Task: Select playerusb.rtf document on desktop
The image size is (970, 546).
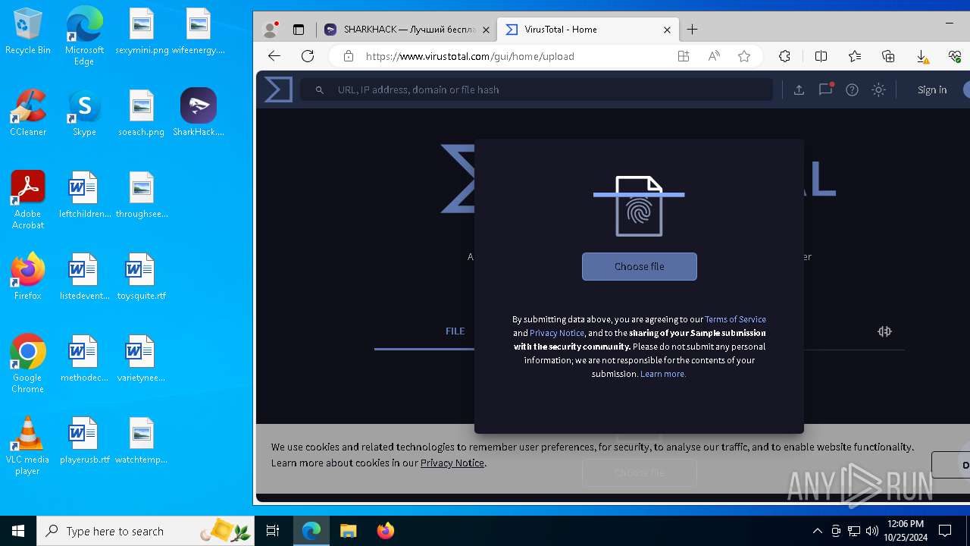Action: click(84, 441)
